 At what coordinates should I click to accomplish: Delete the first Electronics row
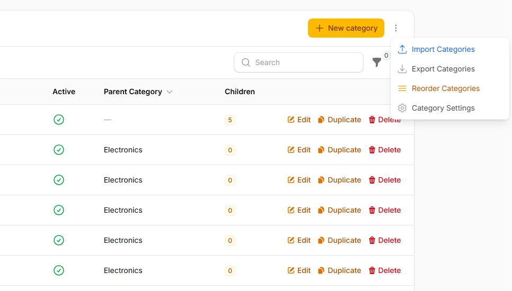click(x=385, y=150)
